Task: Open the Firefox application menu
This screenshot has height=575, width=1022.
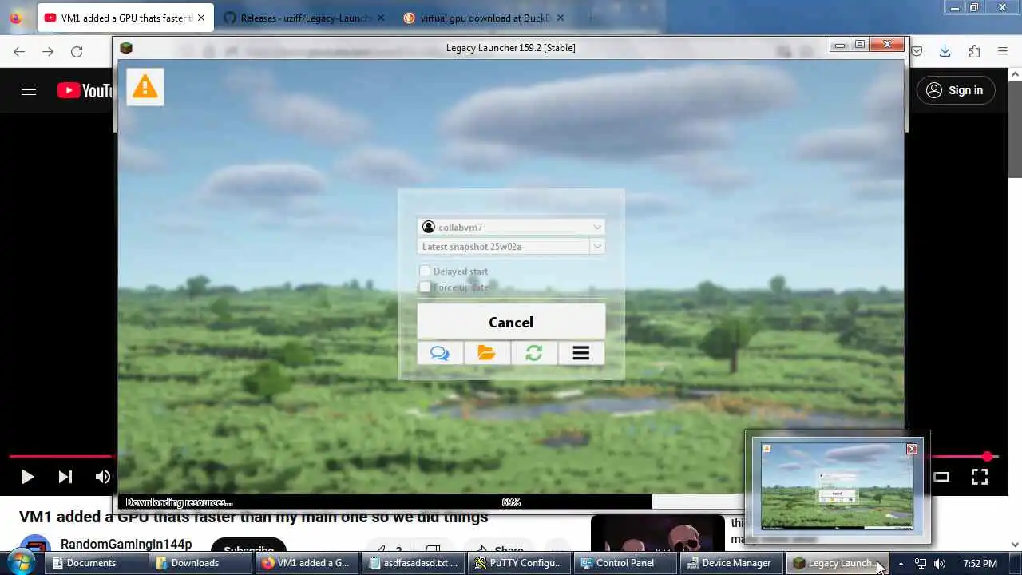Action: (1003, 51)
